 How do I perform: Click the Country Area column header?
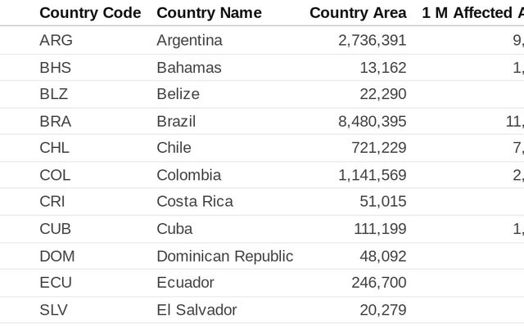(x=358, y=13)
